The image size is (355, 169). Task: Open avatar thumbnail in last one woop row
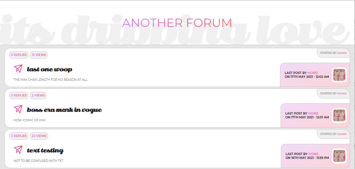pyautogui.click(x=339, y=75)
